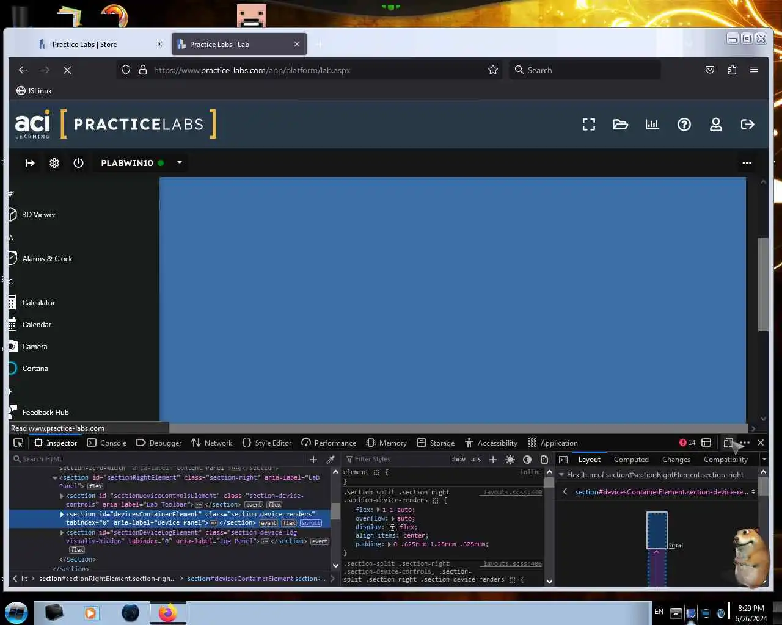Pick color with the eyedropper icon
This screenshot has height=625, width=782.
[x=331, y=460]
